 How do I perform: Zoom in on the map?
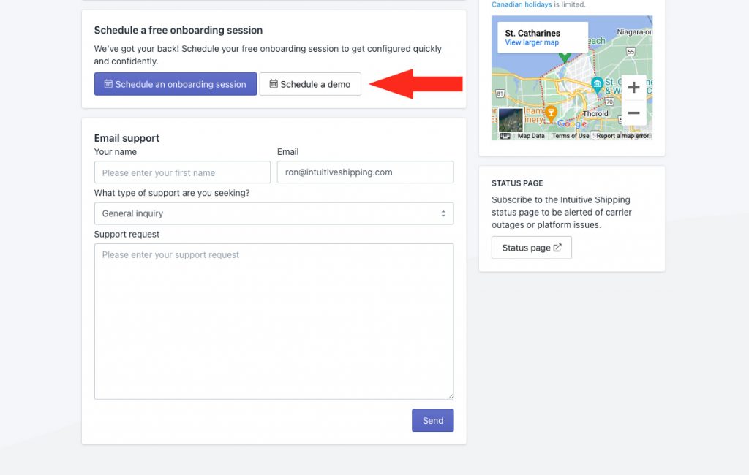coord(633,88)
